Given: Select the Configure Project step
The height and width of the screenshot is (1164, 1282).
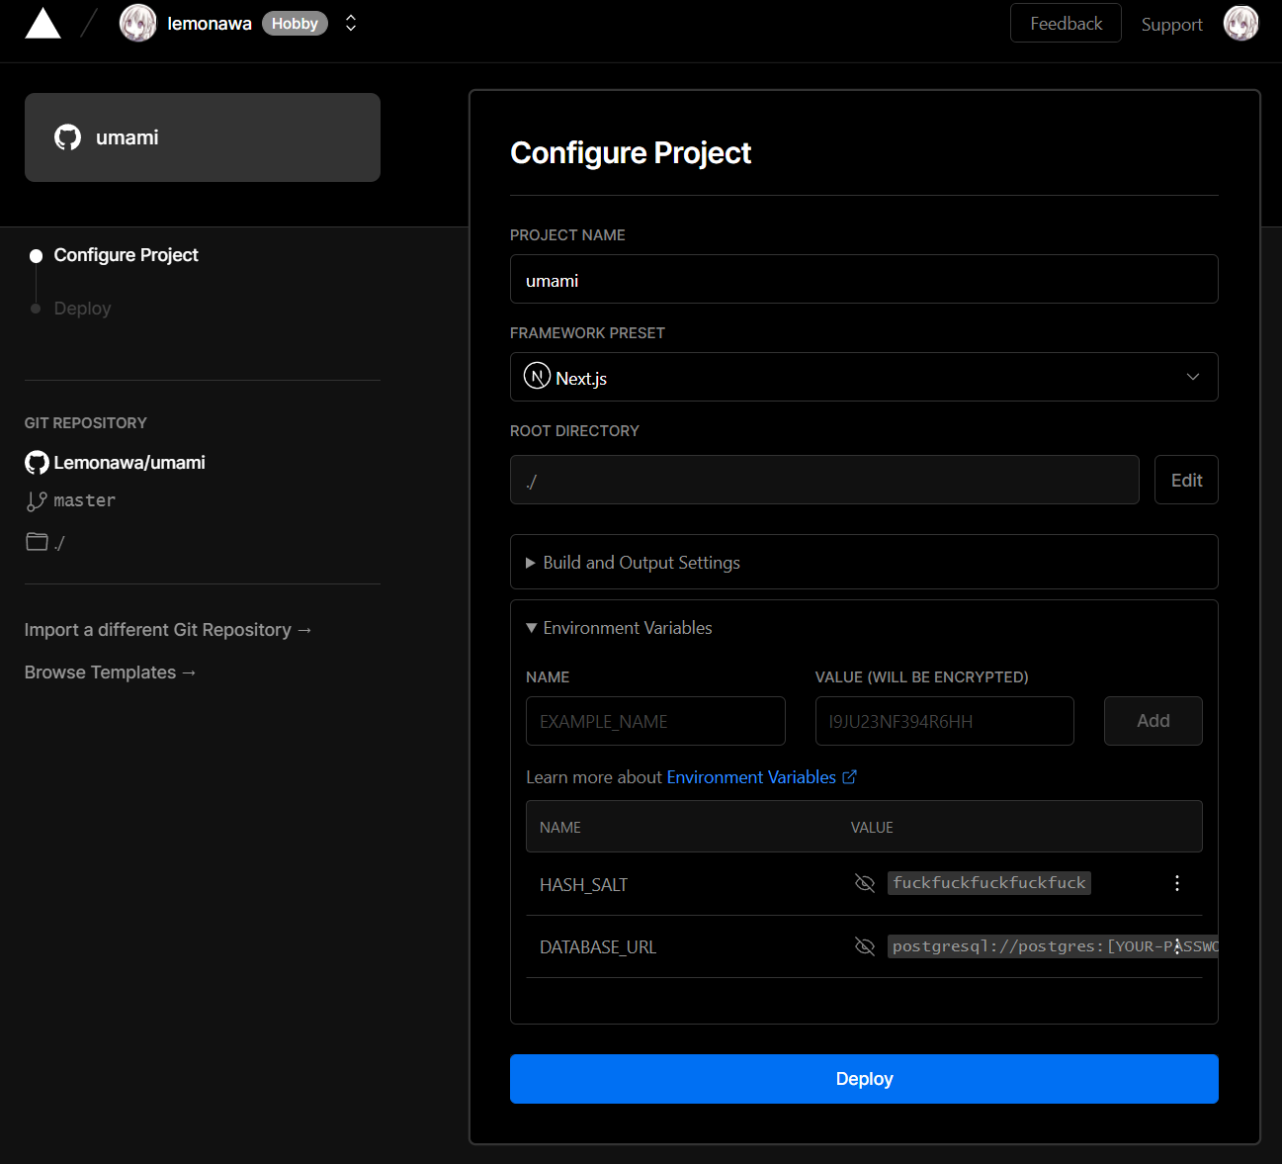Looking at the screenshot, I should point(126,255).
